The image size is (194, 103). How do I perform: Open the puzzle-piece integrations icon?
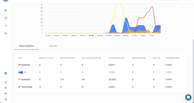(x=6, y=94)
